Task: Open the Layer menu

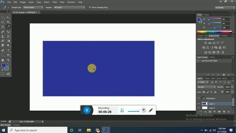Action: click(x=31, y=2)
